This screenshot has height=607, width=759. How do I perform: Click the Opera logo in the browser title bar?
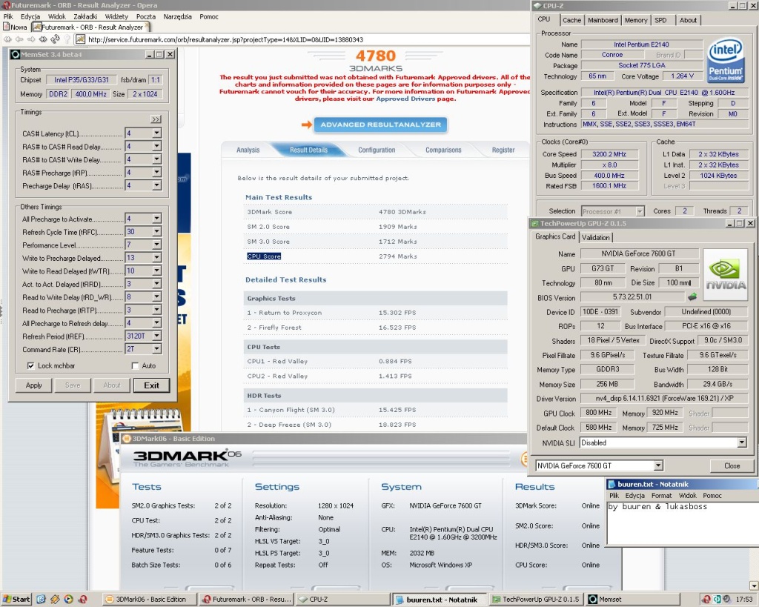pyautogui.click(x=6, y=5)
